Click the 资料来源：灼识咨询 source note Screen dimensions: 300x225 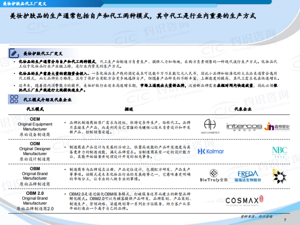[256, 216]
